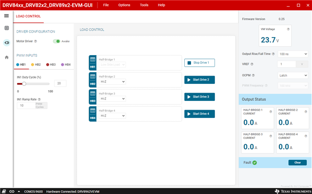Screen dimensions: 312x194
Task: Open the PWM Frequency dropdown
Action: point(293,86)
